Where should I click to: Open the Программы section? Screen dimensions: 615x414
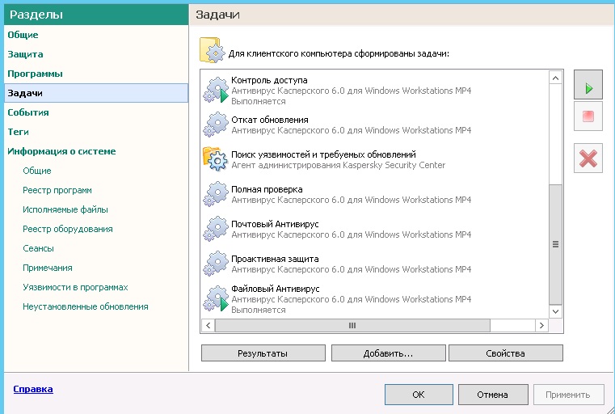point(36,74)
